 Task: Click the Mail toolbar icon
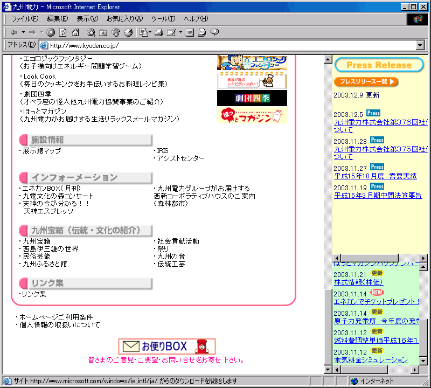click(143, 32)
